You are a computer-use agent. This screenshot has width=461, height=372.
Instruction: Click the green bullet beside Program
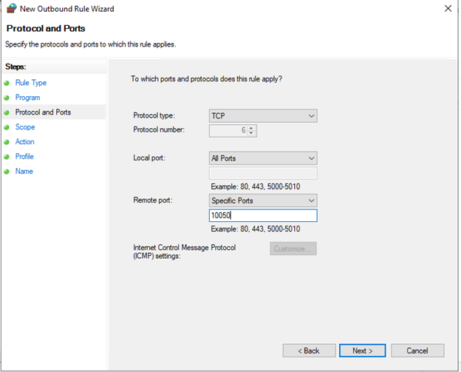(7, 98)
